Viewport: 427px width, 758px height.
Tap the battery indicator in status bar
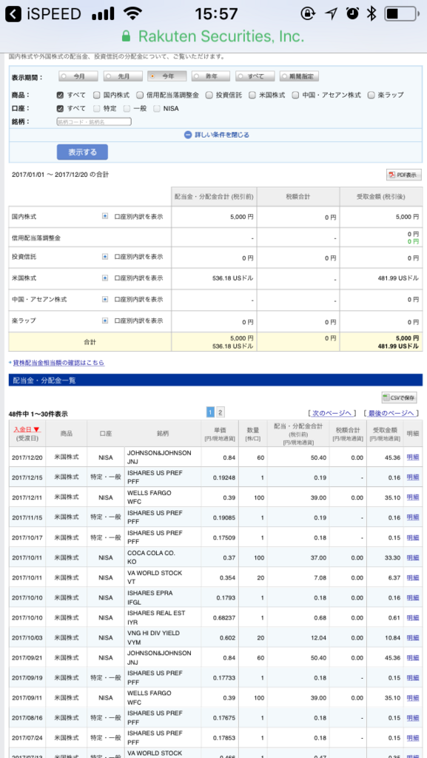402,14
